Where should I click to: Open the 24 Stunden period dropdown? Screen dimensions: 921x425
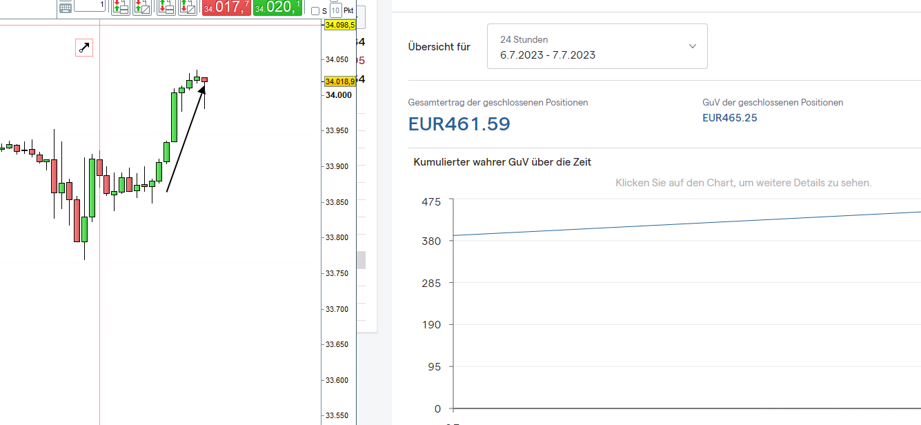click(597, 46)
